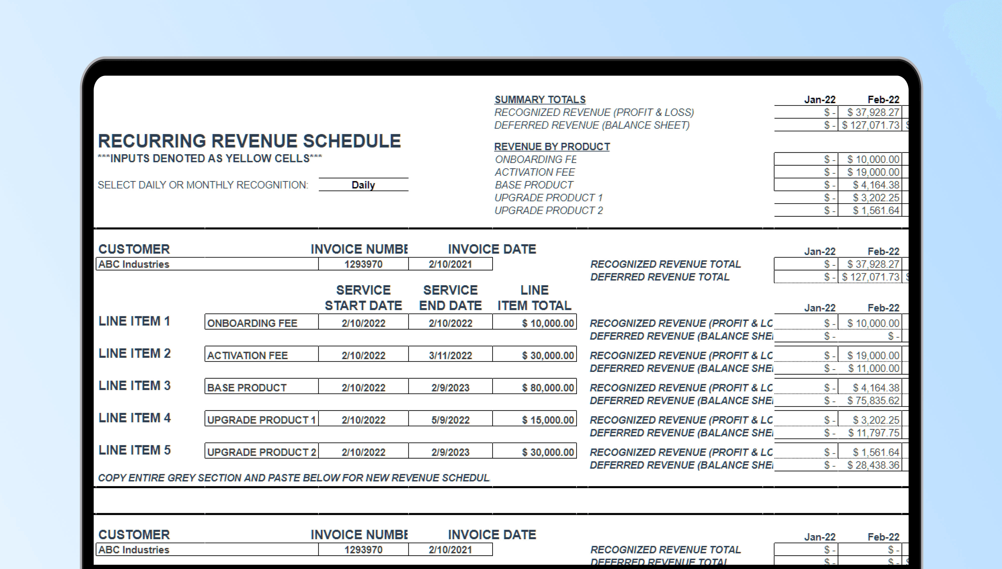
Task: Click Line Item 2 service end date 3/11/2022
Action: [451, 354]
